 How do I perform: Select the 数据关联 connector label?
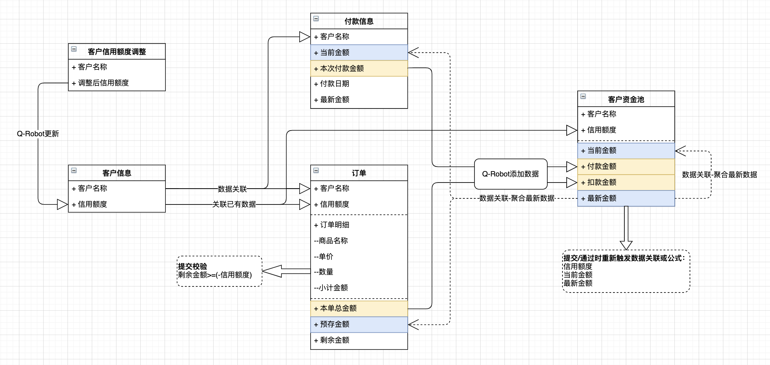tap(232, 189)
